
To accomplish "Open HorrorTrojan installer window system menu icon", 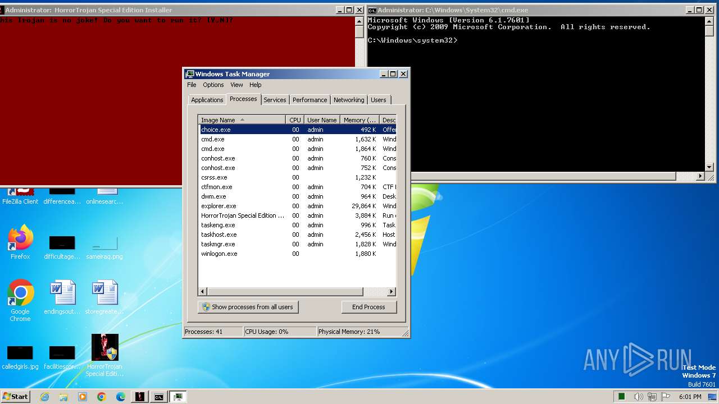I will click(3, 10).
